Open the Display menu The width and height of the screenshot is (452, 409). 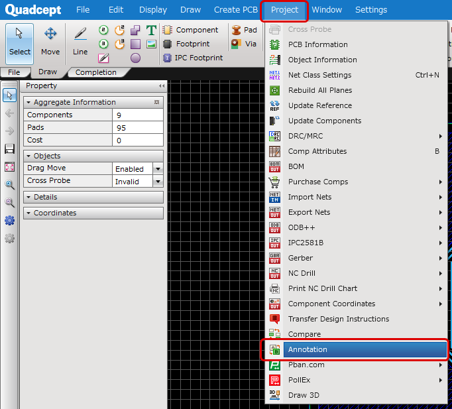pos(153,10)
